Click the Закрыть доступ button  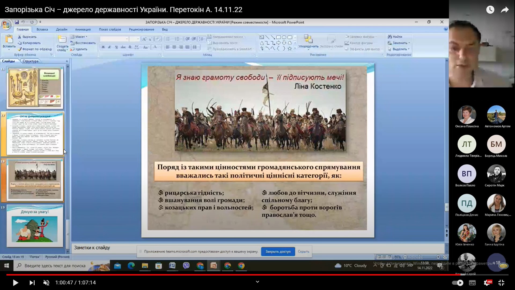(x=278, y=252)
